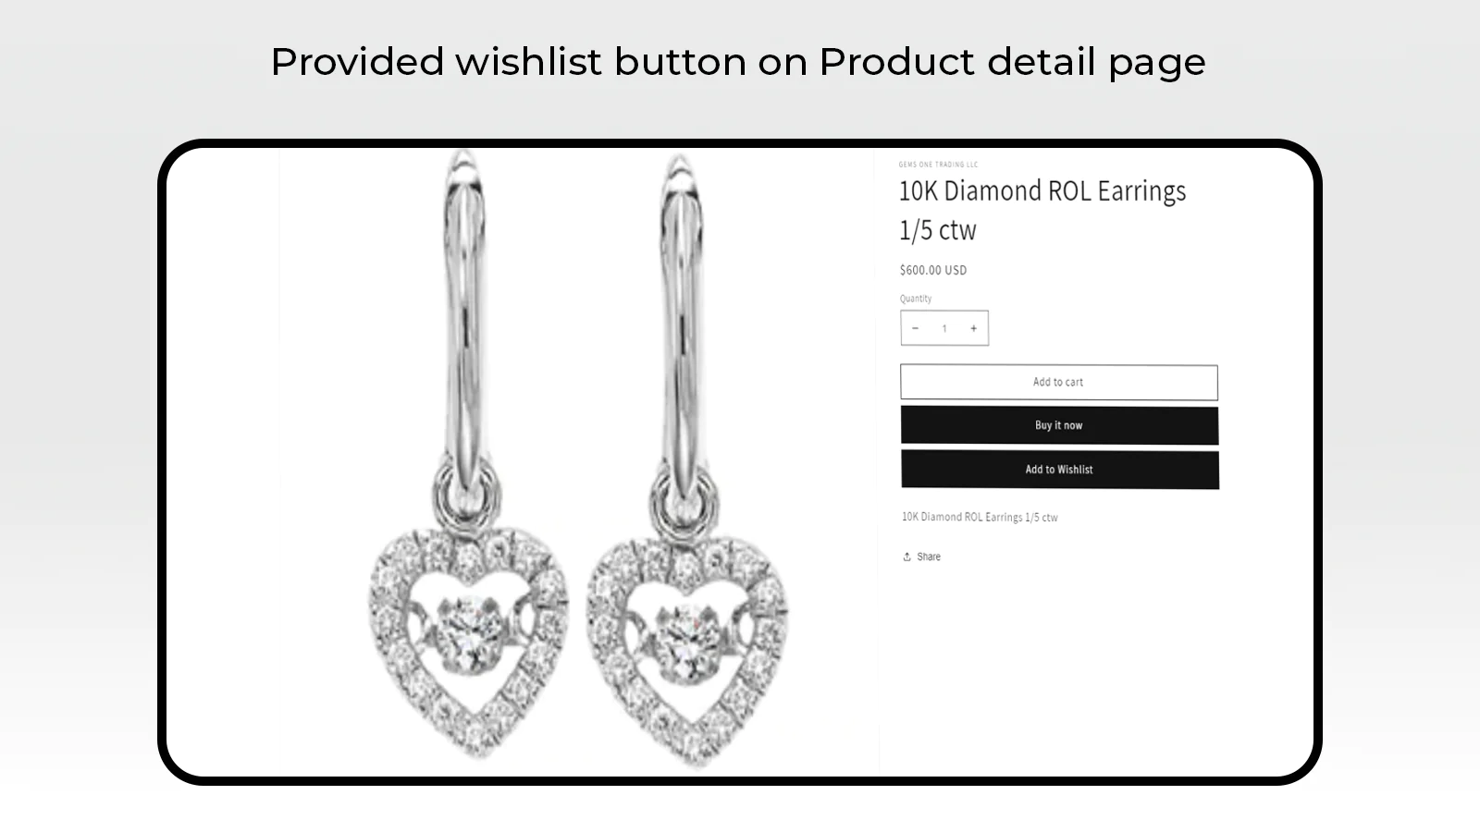Add the earrings to cart
The image size is (1480, 832).
[x=1059, y=382]
